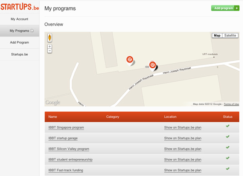Open IBBT Fast-track funding link
The width and height of the screenshot is (243, 176).
[66, 170]
